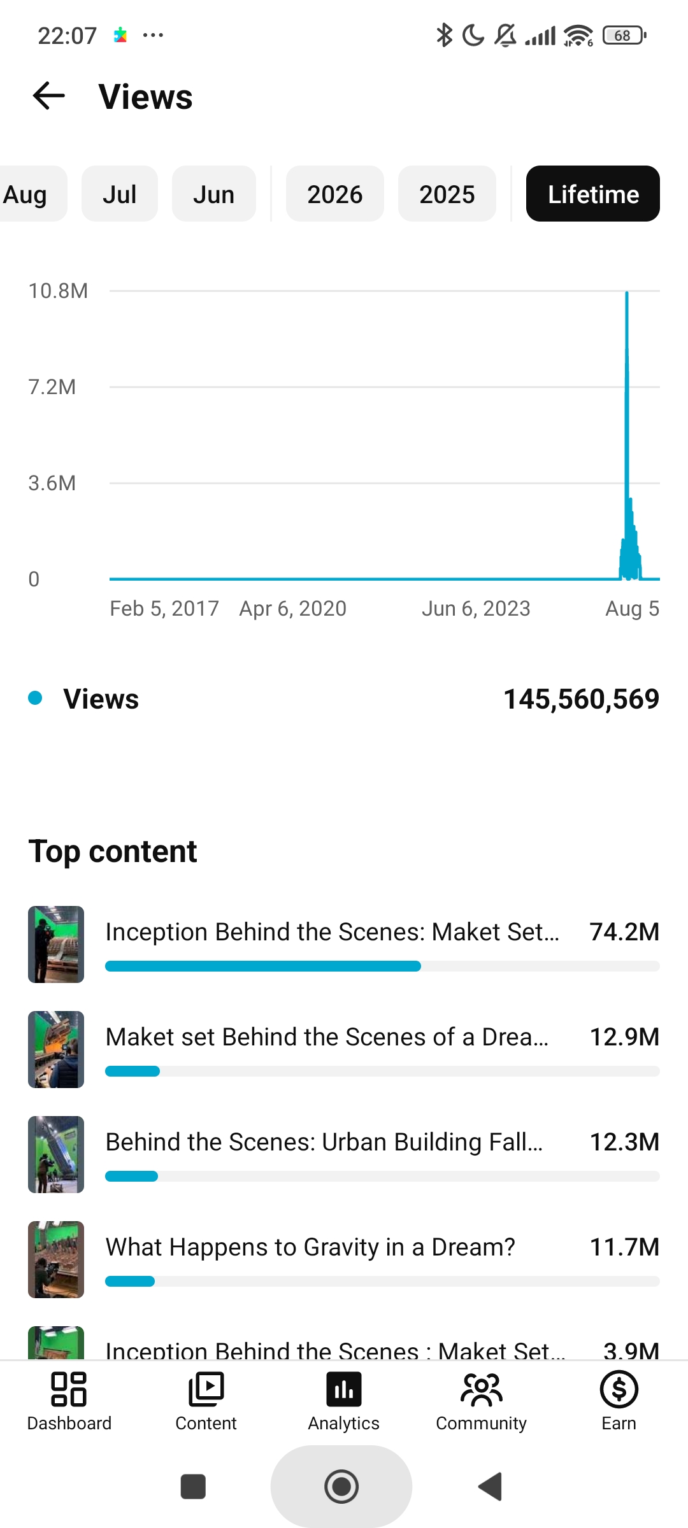Viewport: 688px width, 1528px height.
Task: Open the Dashboard tab icon
Action: [69, 1389]
